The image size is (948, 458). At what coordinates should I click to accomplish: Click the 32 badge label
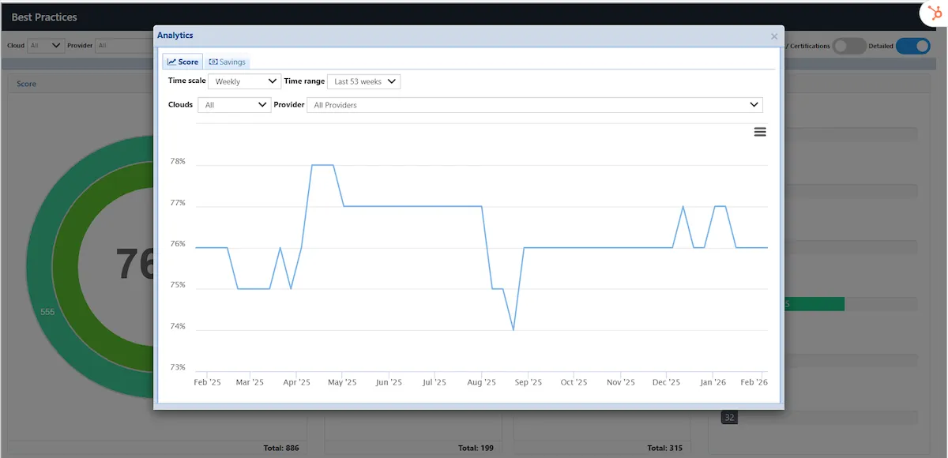[729, 417]
